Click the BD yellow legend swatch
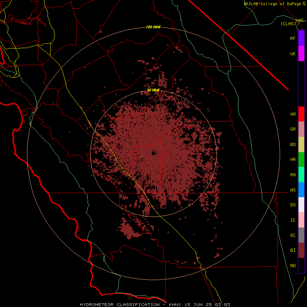The width and height of the screenshot is (307, 307). point(301,145)
